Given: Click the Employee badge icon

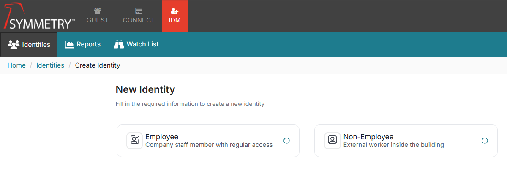Looking at the screenshot, I should (134, 141).
